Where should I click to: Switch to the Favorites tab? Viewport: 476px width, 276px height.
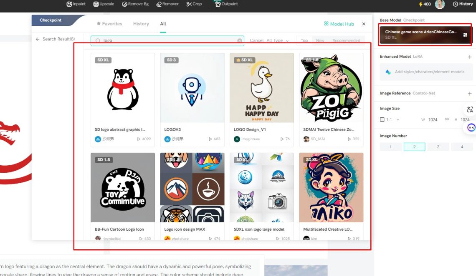coord(109,24)
